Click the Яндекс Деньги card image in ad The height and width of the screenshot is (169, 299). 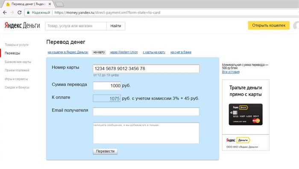[x=246, y=115]
